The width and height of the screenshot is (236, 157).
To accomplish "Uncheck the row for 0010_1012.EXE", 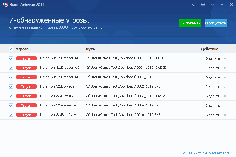I will point(11,115).
